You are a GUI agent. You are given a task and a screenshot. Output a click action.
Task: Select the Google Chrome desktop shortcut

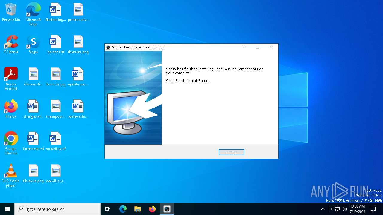(11, 143)
